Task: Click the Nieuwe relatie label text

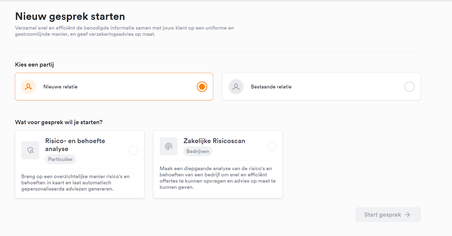Action: tap(60, 87)
